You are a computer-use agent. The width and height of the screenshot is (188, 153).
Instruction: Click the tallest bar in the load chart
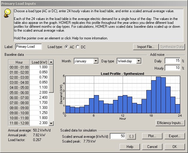click(x=159, y=95)
